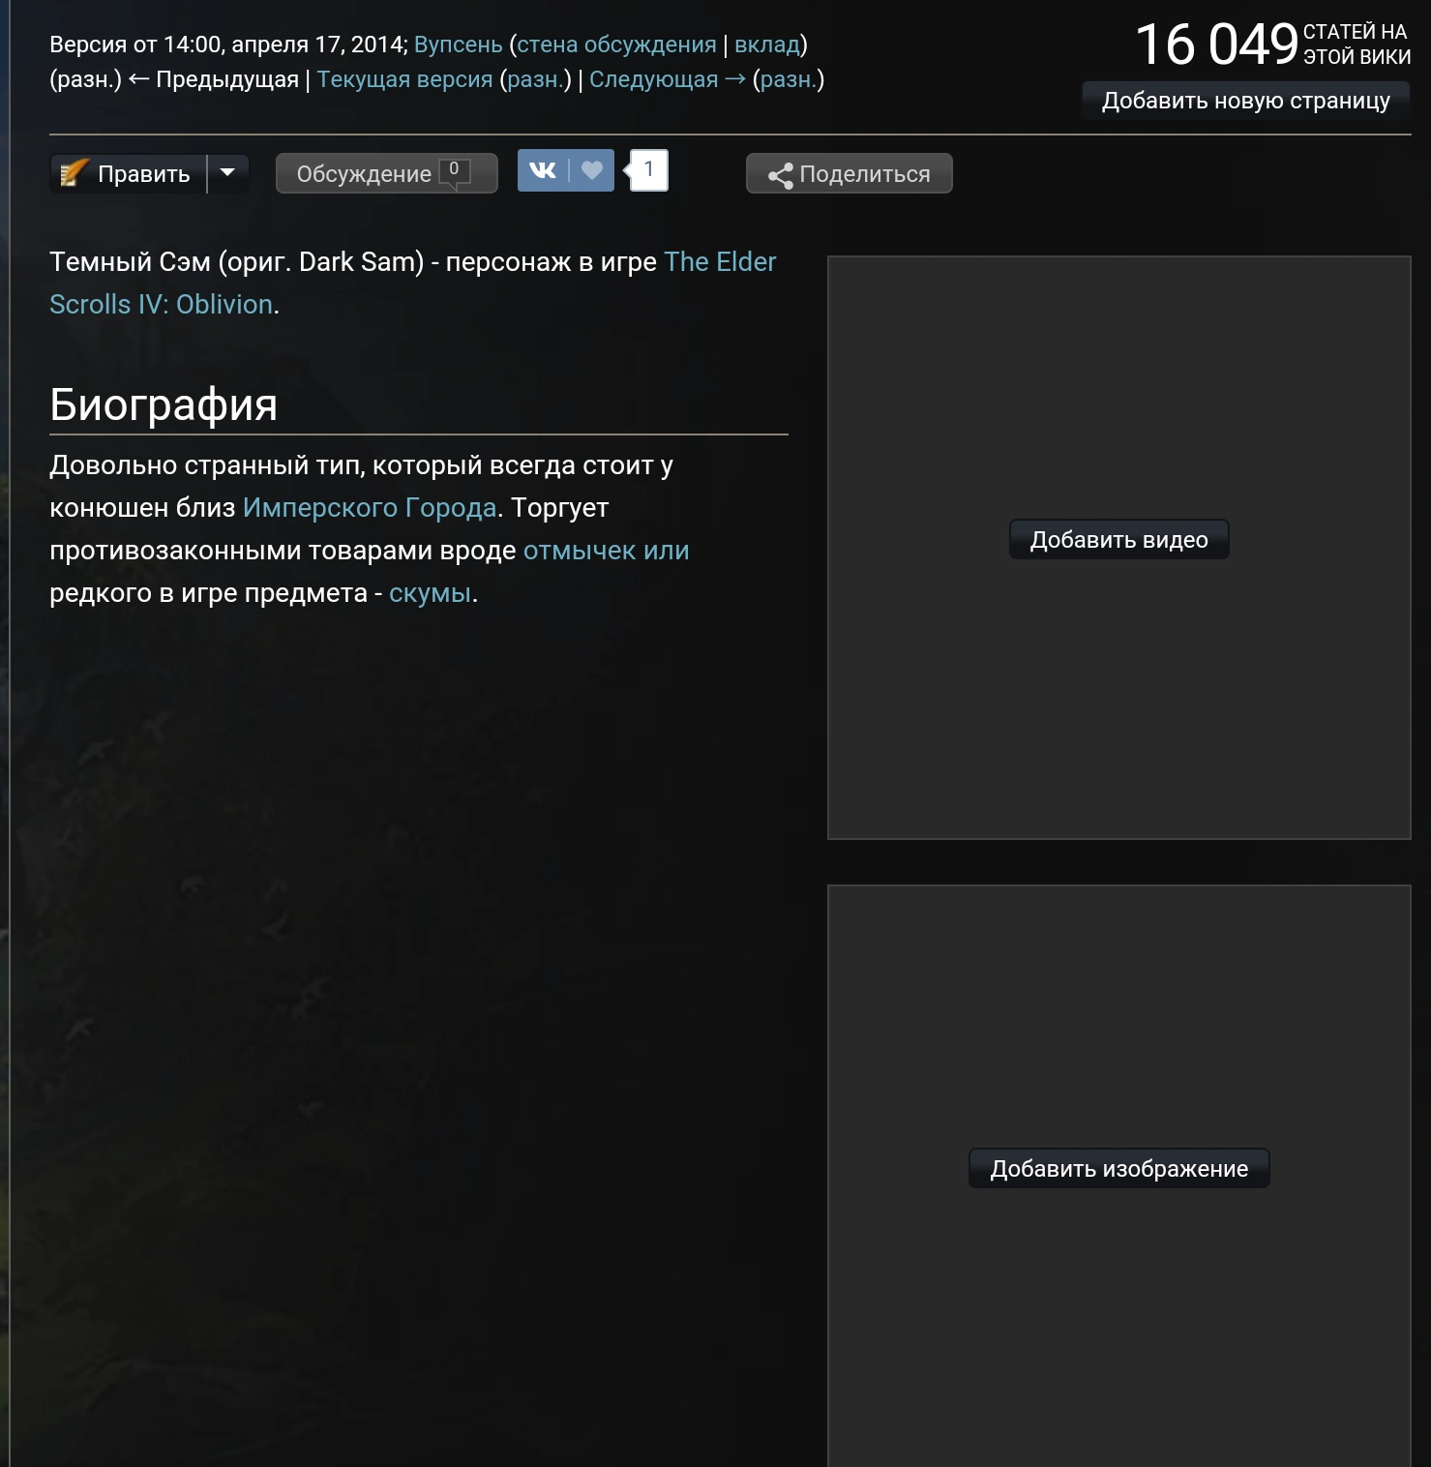Click the Версия от 14:00, апреля 17, 2014 text
1431x1467 pixels.
tap(228, 45)
